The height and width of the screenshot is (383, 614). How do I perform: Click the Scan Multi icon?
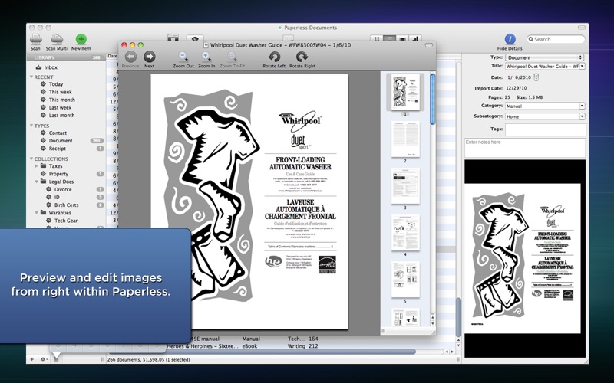[x=57, y=39]
